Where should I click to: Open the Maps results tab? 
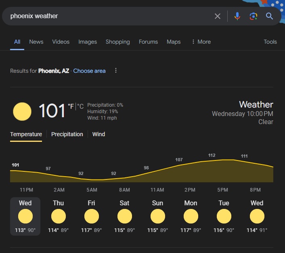[174, 42]
